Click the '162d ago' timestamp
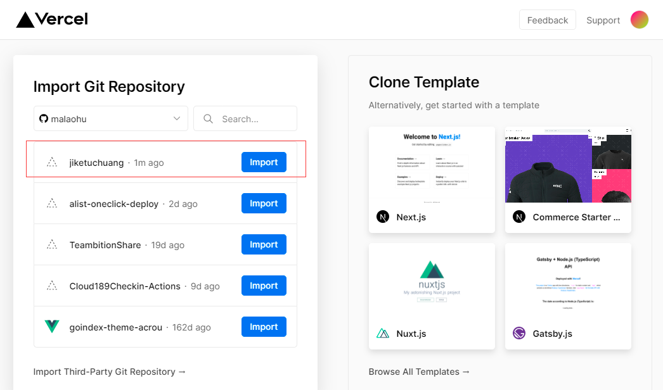This screenshot has width=663, height=390. [x=191, y=327]
